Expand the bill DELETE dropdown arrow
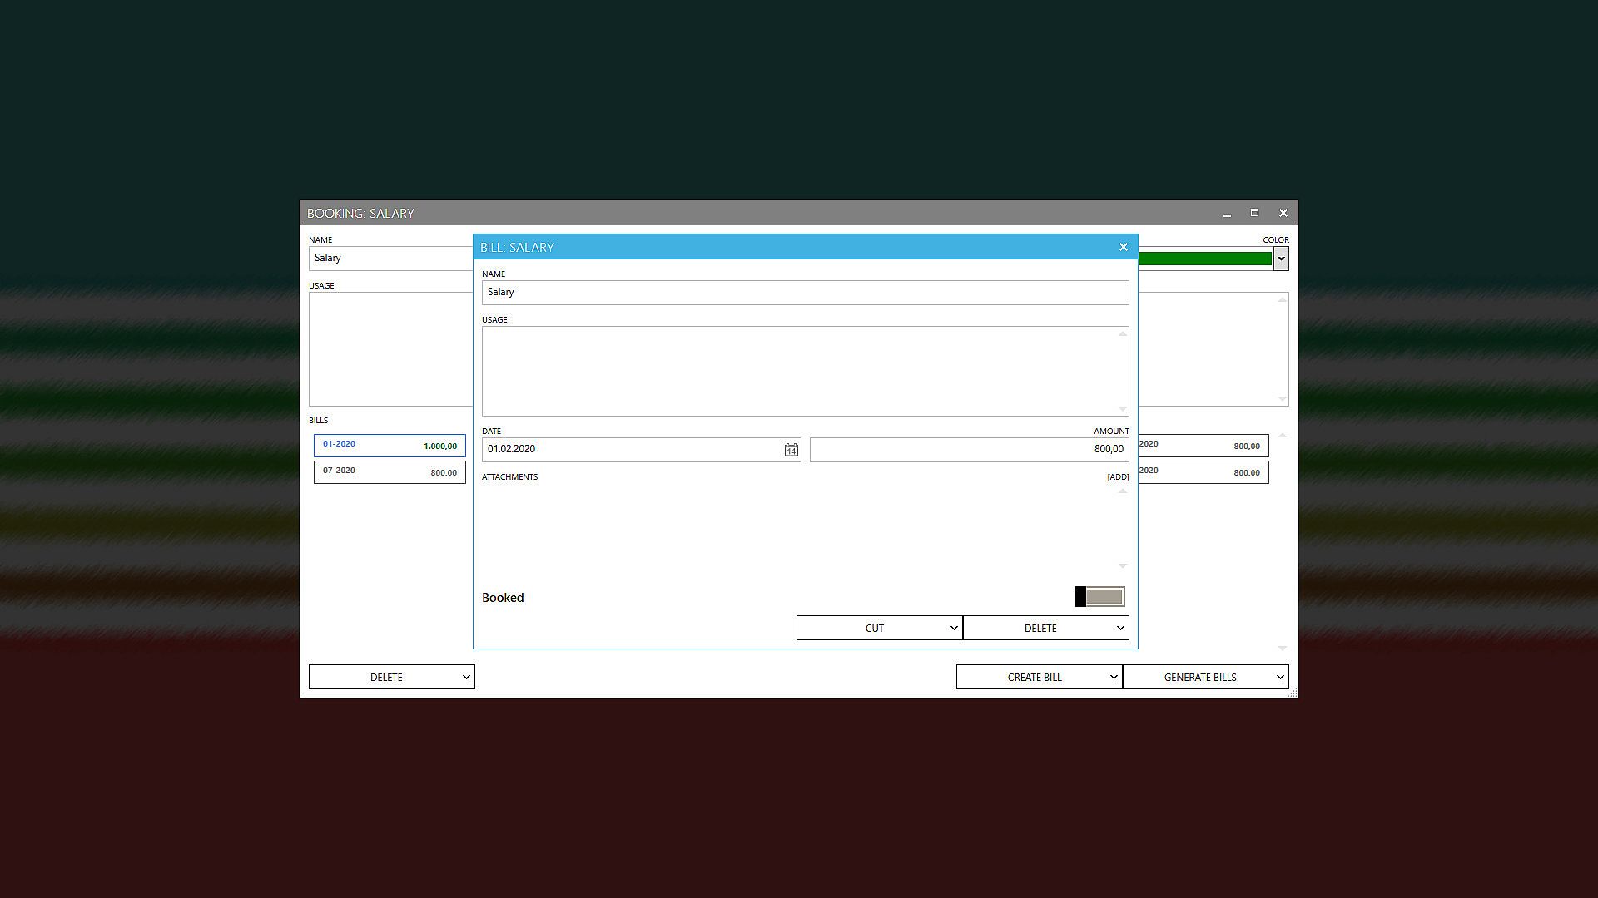The height and width of the screenshot is (898, 1598). click(1119, 629)
